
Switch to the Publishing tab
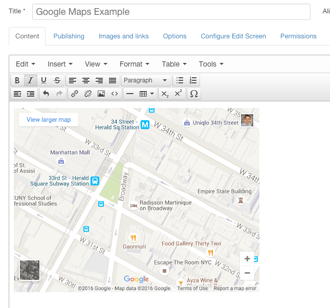coord(69,36)
